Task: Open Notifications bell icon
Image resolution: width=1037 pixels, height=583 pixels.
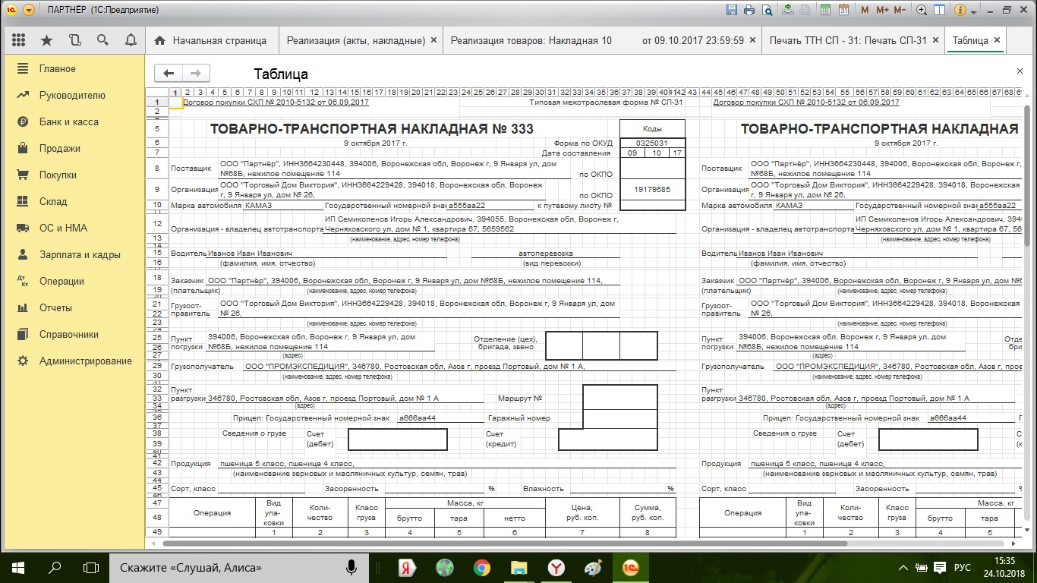Action: [131, 40]
